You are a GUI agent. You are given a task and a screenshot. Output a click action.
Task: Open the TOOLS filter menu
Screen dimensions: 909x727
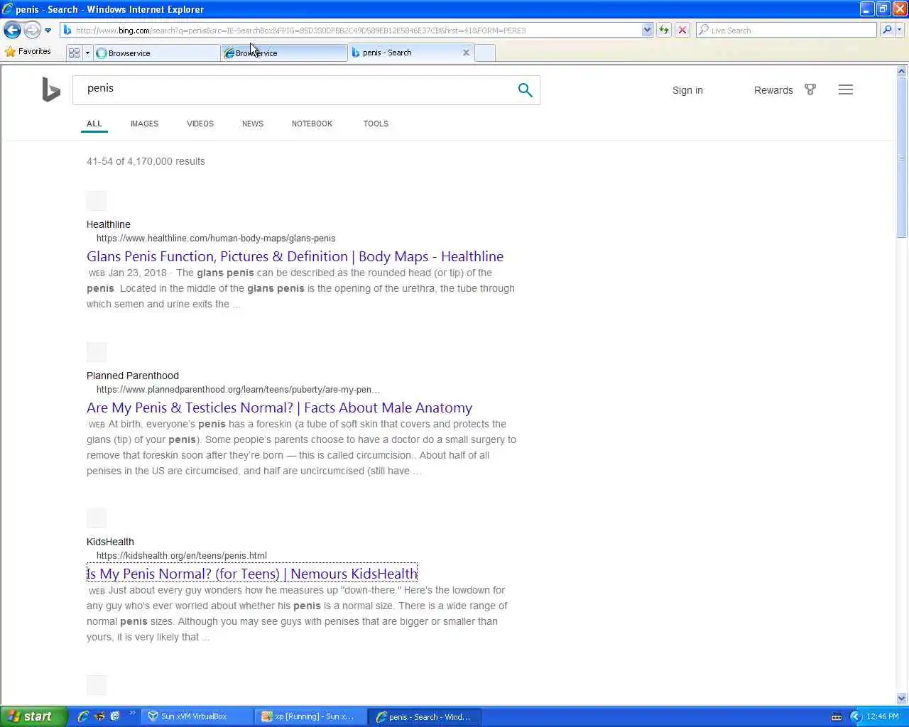tap(376, 124)
